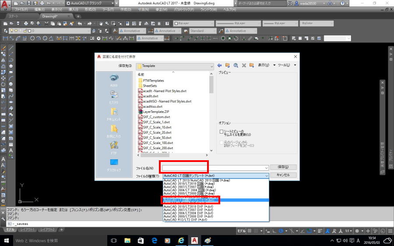This screenshot has width=394, height=246.
Task: Click the Print icon in standard toolbar
Action: [x=26, y=23]
